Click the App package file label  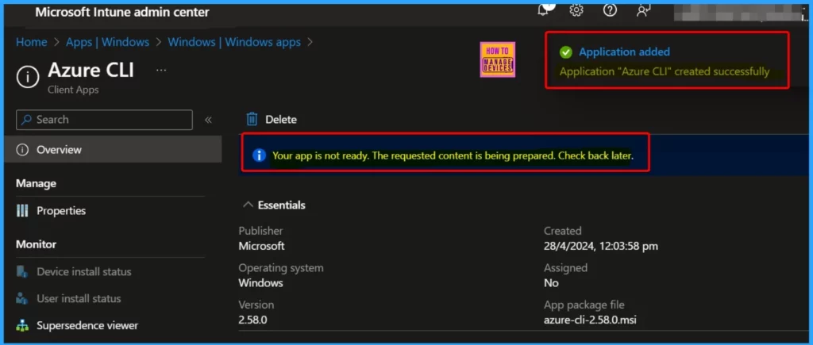(x=584, y=305)
